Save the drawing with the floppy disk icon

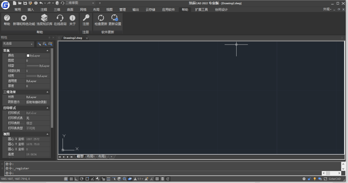click(x=25, y=3)
